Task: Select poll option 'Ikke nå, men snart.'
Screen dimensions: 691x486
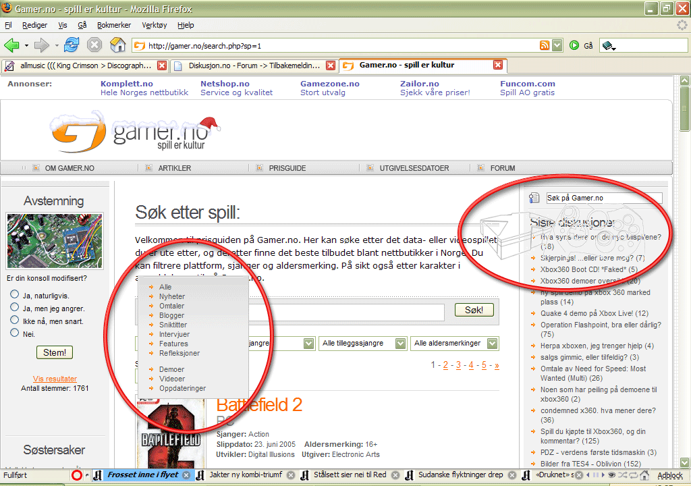Action: point(15,320)
